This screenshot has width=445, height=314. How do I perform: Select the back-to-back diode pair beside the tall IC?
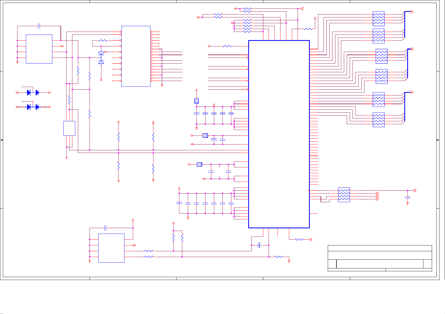pyautogui.click(x=101, y=57)
